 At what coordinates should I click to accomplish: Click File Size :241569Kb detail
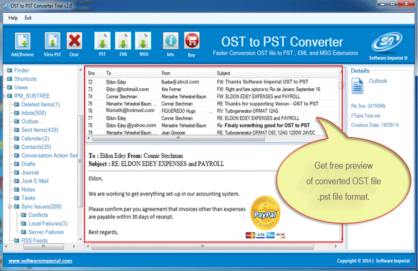pos(368,106)
